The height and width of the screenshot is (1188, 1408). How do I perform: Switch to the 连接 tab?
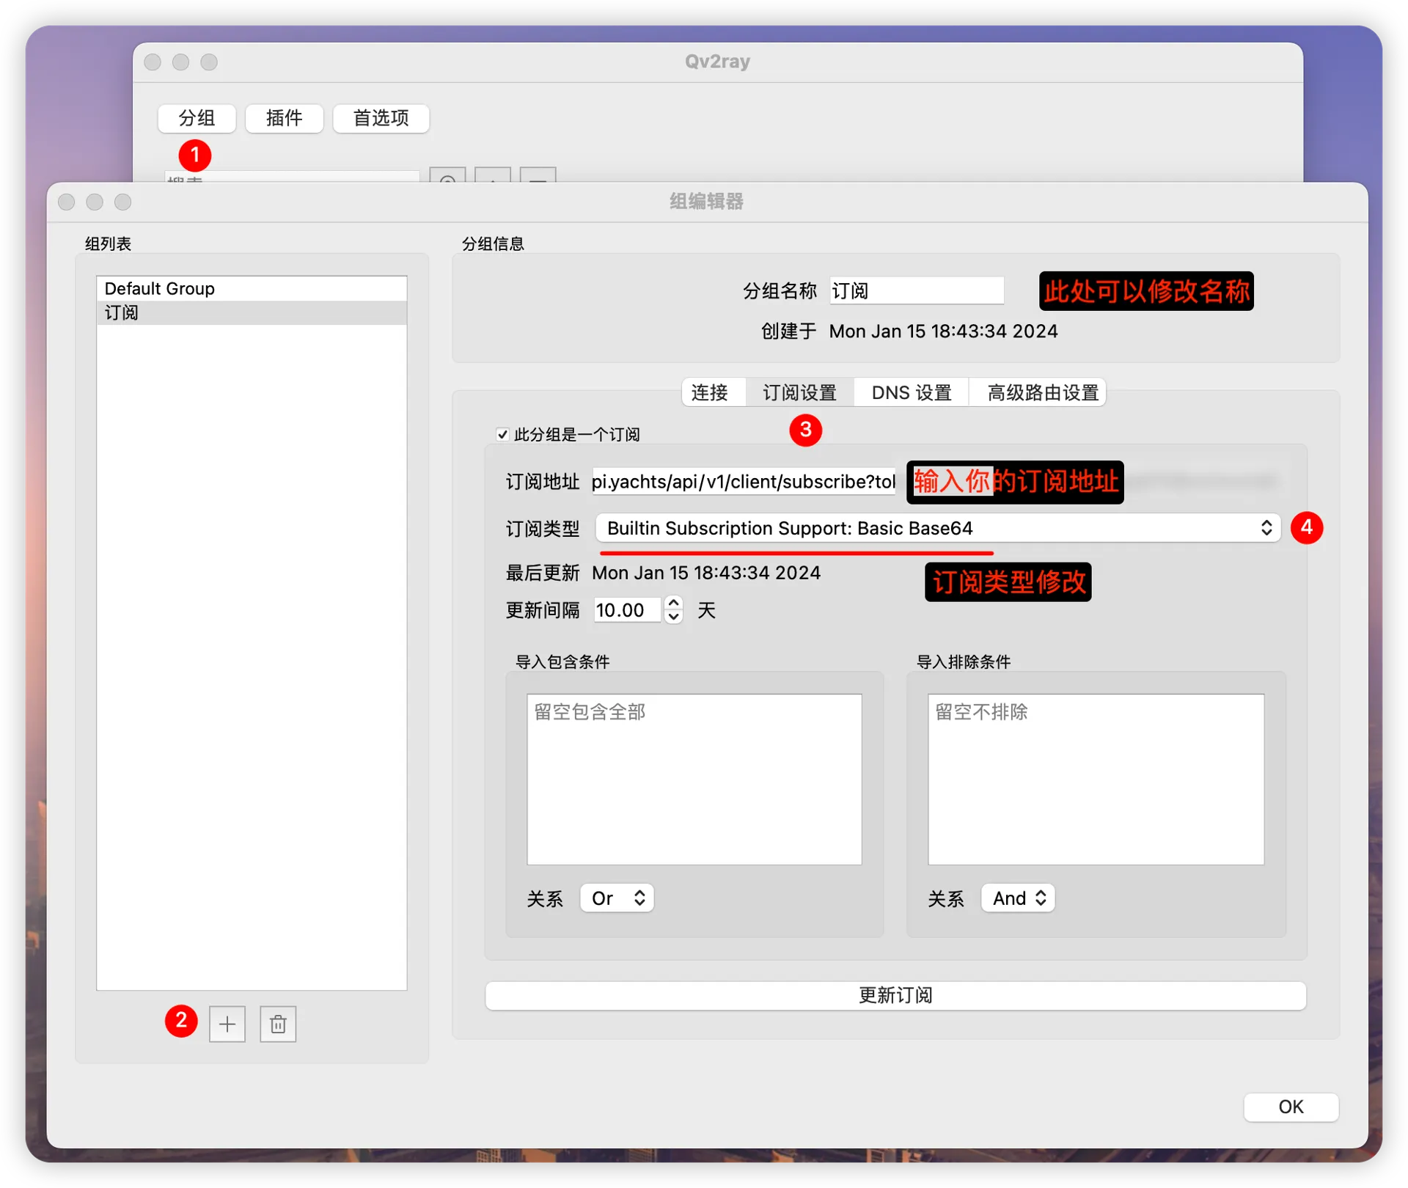click(x=712, y=392)
